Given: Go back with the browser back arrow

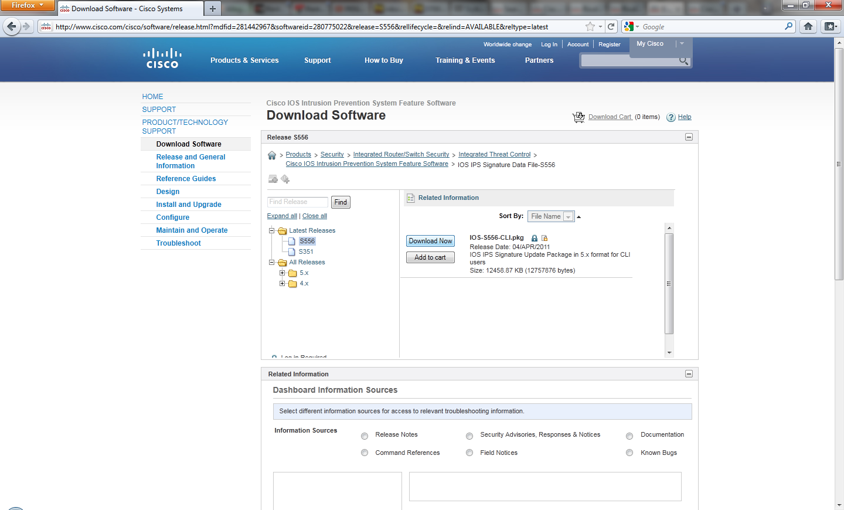Looking at the screenshot, I should (x=12, y=26).
